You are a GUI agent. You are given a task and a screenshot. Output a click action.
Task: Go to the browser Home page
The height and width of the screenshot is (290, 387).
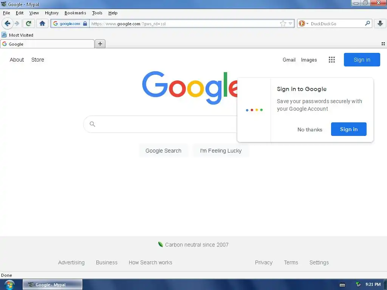tap(42, 24)
